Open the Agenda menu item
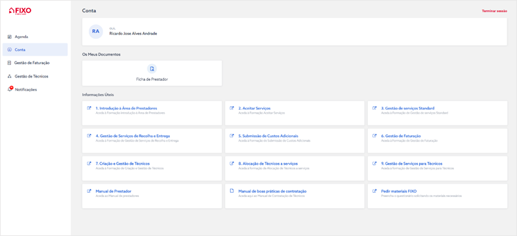The image size is (517, 236). tap(35, 37)
